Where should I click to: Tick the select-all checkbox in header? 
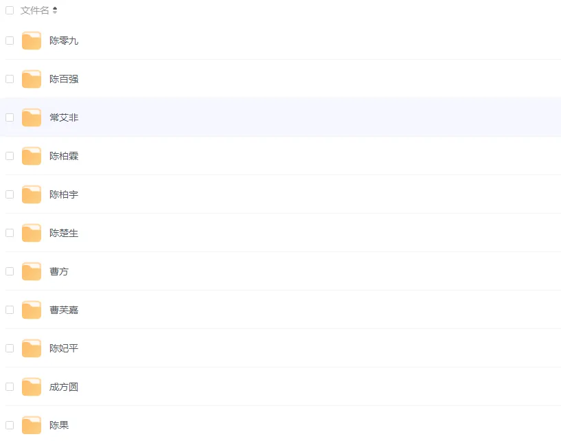pos(10,10)
